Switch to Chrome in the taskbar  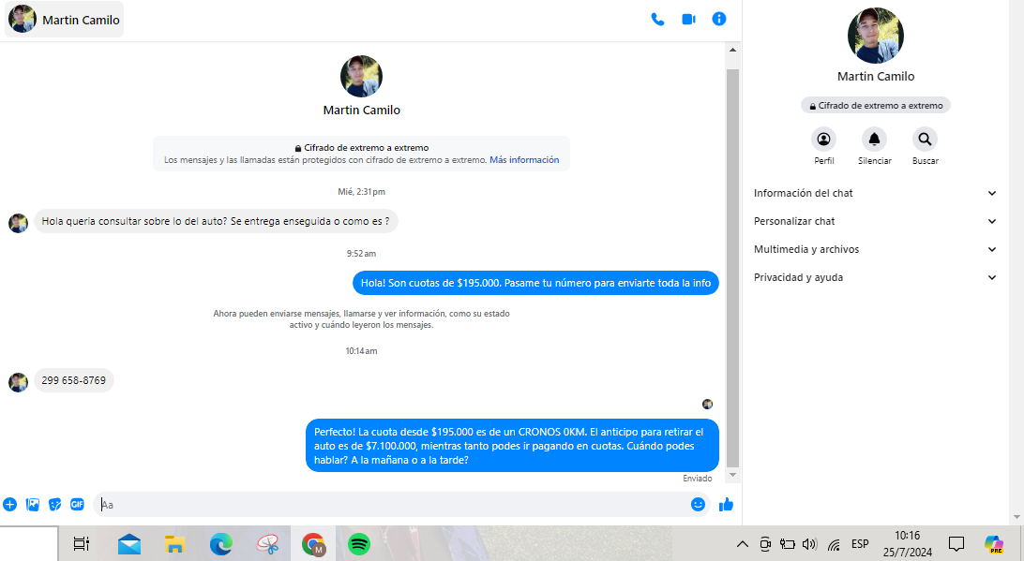coord(313,543)
